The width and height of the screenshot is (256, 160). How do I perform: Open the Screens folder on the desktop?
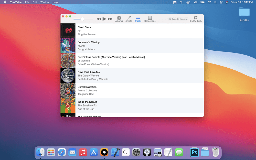[x=244, y=14]
